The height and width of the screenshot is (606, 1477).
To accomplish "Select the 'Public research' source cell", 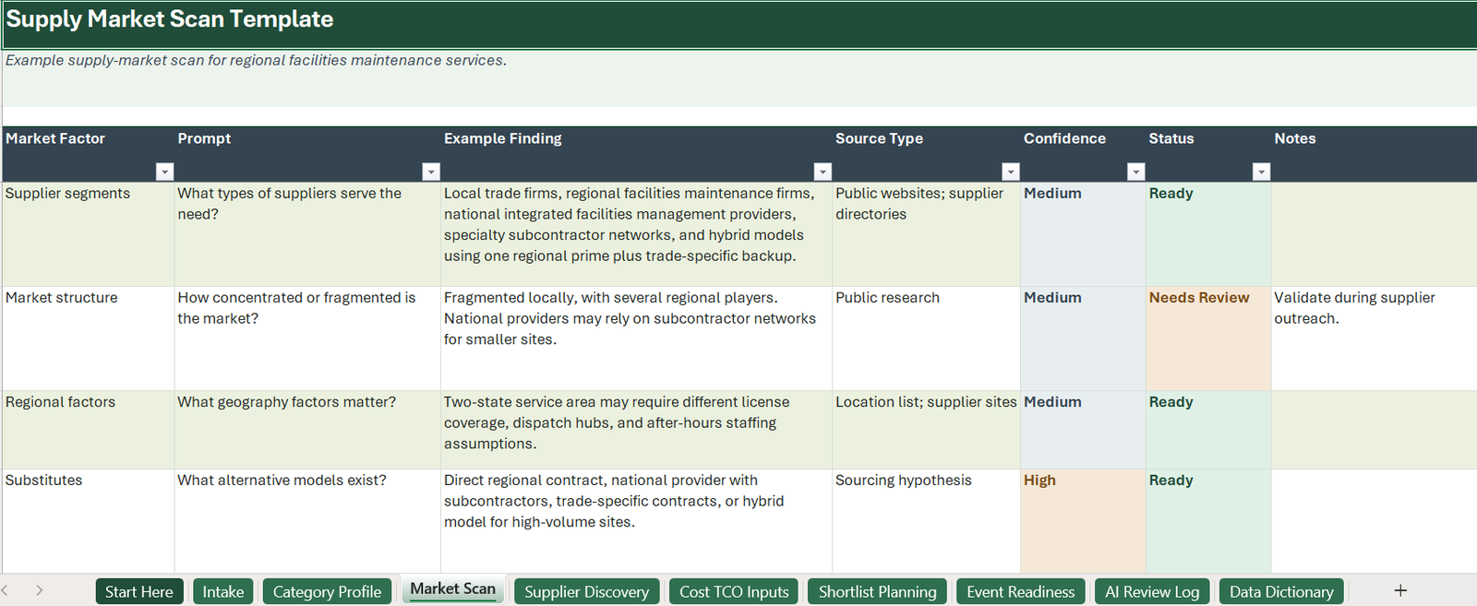I will pos(926,339).
